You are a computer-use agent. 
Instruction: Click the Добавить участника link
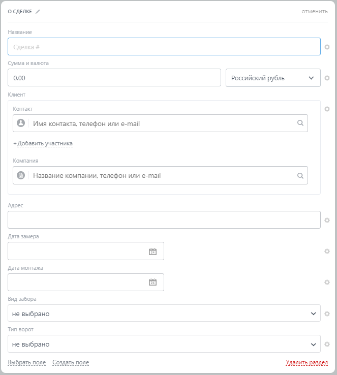pyautogui.click(x=43, y=144)
